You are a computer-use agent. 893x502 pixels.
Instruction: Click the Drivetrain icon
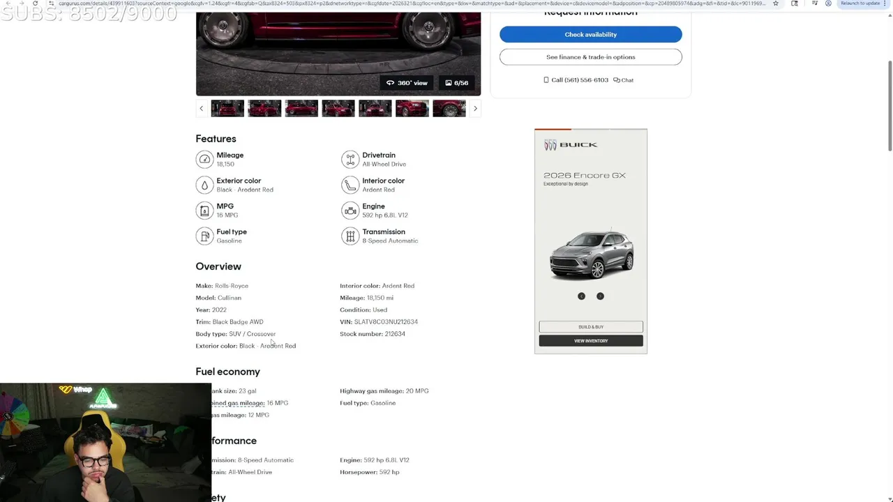(x=350, y=160)
